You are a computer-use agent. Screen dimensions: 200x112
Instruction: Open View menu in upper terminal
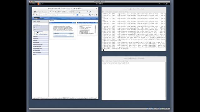click(111, 12)
